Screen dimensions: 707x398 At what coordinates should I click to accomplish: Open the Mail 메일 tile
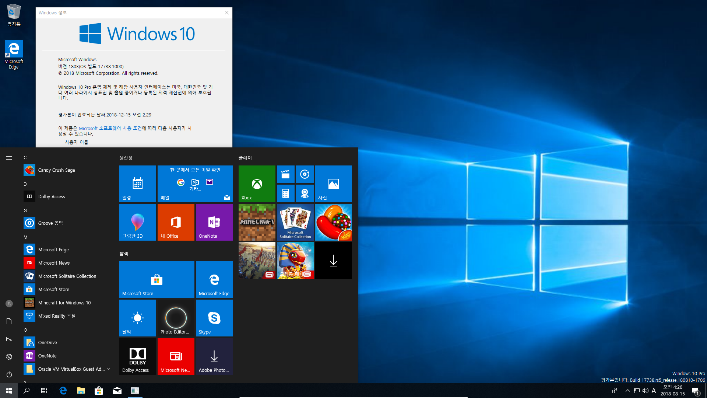(x=195, y=184)
